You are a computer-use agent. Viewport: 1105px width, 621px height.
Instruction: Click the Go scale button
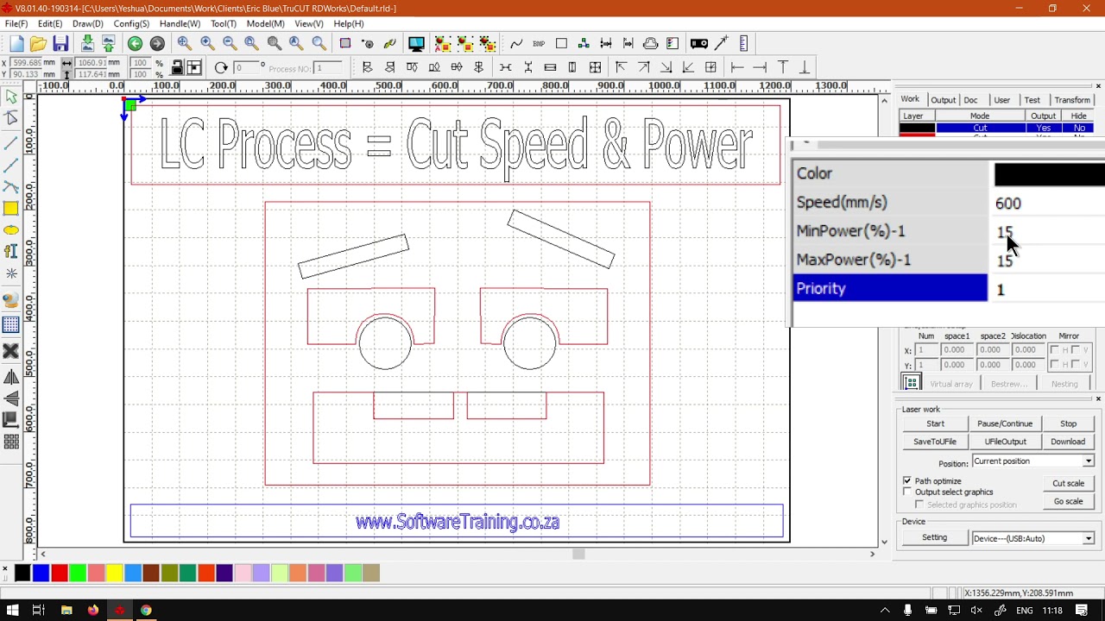pos(1068,501)
